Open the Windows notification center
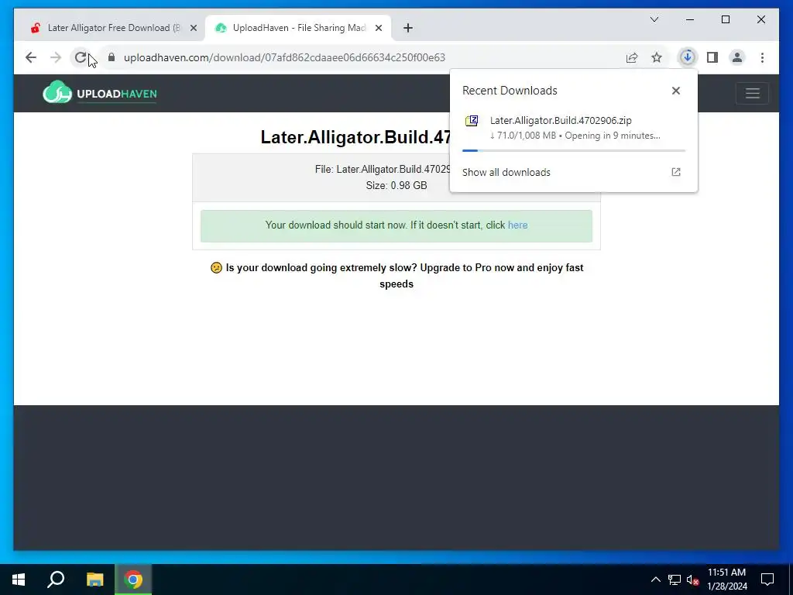This screenshot has width=793, height=595. (x=767, y=580)
